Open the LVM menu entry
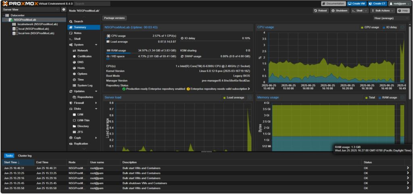The image size is (413, 194). click(83, 115)
